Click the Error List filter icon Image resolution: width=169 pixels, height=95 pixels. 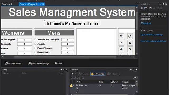point(72,74)
